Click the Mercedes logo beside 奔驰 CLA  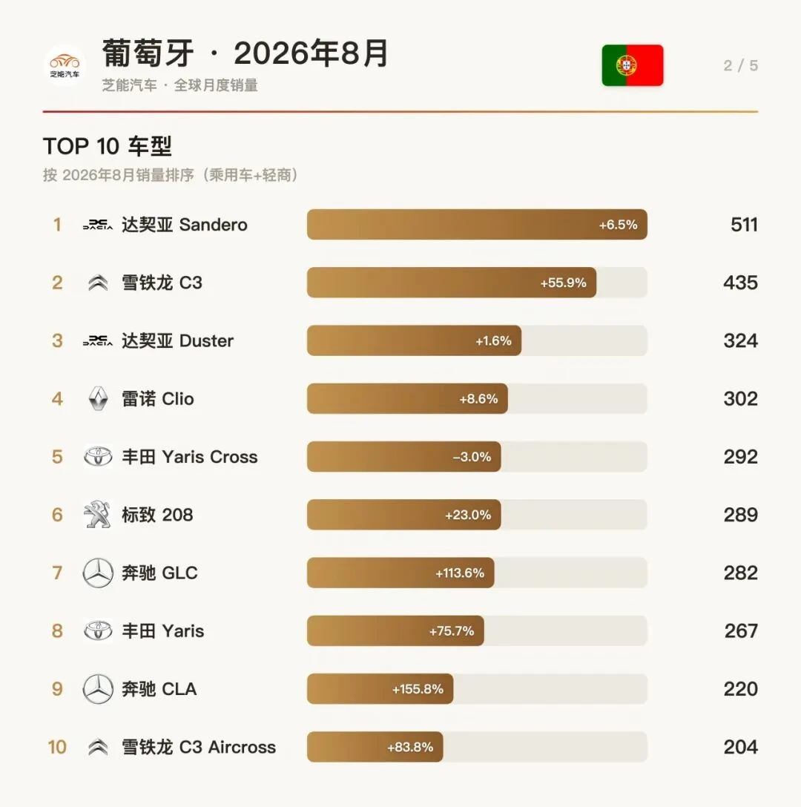[x=98, y=688]
